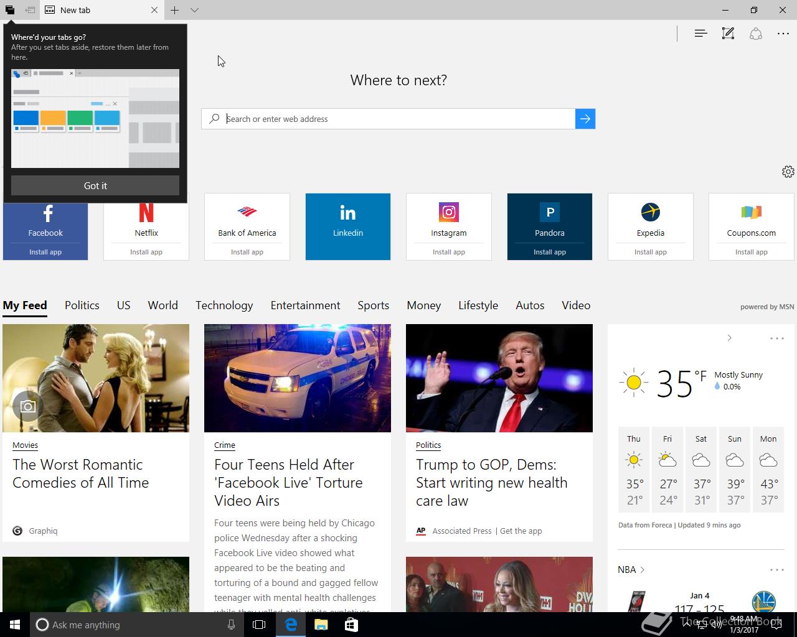This screenshot has width=797, height=637.
Task: Open headline 'Trump to GOP, Dems'
Action: click(492, 483)
